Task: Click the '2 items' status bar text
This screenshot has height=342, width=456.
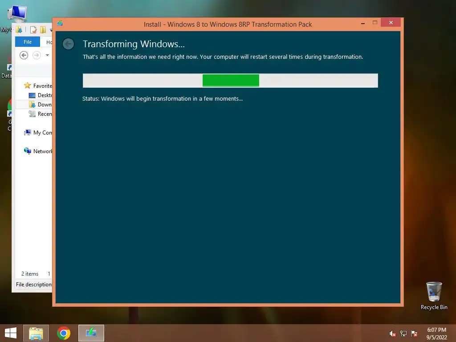Action: [x=30, y=274]
